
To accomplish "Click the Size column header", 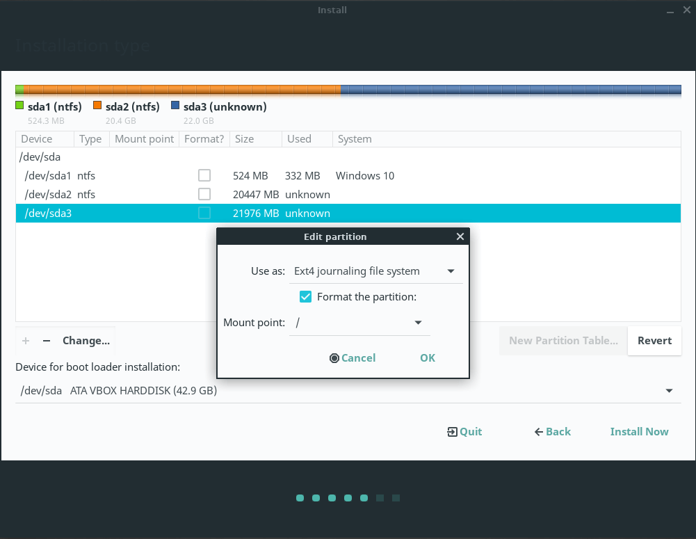I will tap(245, 139).
